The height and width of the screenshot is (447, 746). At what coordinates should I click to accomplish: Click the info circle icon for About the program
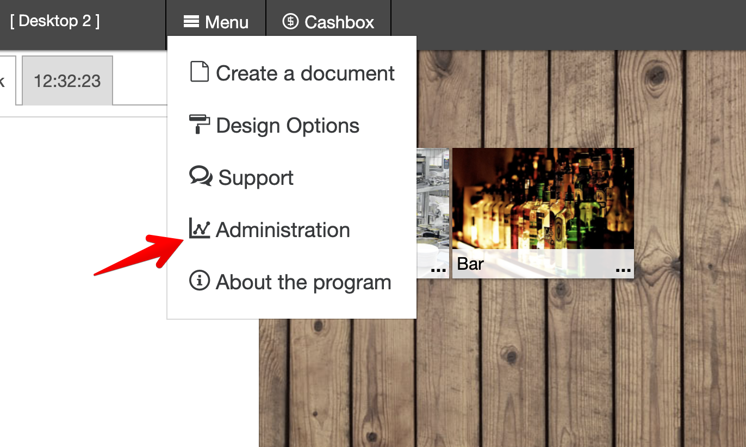coord(199,281)
